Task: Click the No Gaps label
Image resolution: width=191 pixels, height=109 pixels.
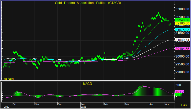Action: pyautogui.click(x=9, y=79)
